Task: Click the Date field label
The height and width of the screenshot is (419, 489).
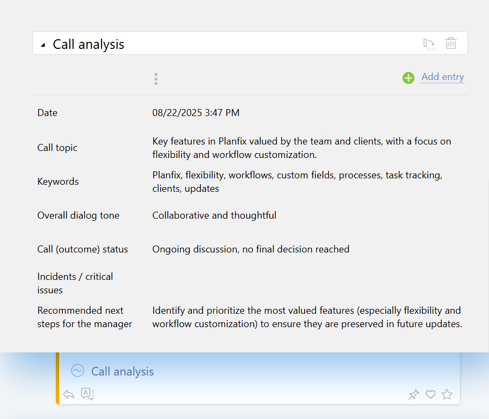Action: [47, 113]
